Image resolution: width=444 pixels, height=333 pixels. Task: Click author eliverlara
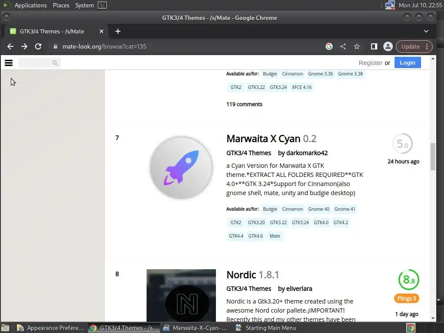(299, 288)
